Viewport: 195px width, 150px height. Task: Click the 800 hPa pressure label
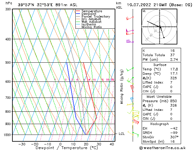coord(9,111)
